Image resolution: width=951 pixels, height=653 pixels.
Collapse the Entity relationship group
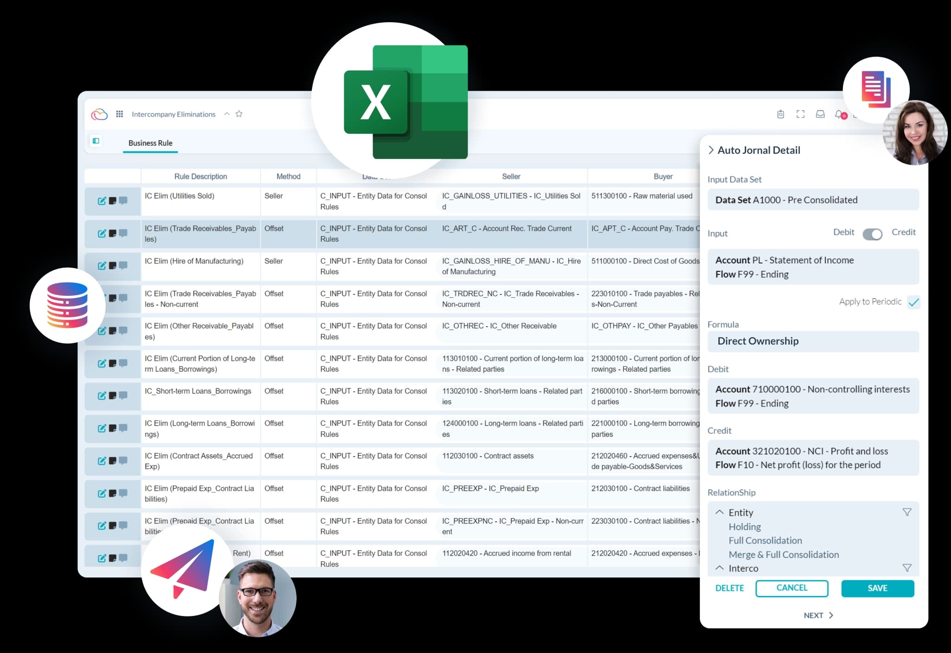pyautogui.click(x=719, y=512)
